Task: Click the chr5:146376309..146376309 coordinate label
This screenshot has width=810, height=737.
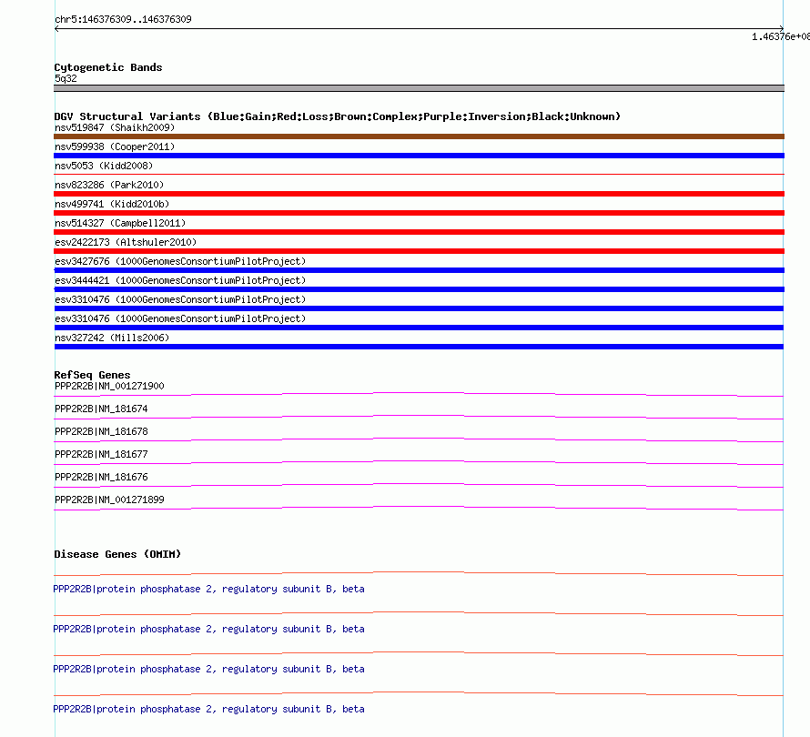Action: coord(123,19)
